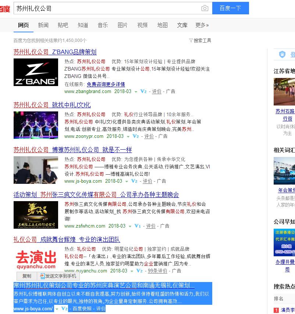Click 年会策 sidebar link
Screen dimensions: 295x314
(287, 190)
